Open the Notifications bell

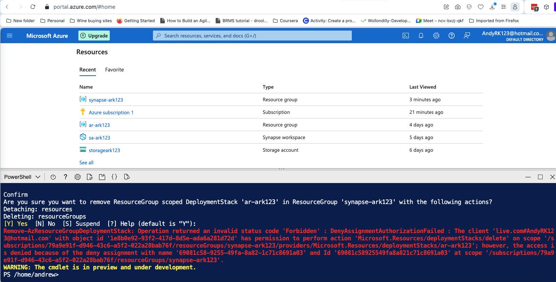pos(421,36)
